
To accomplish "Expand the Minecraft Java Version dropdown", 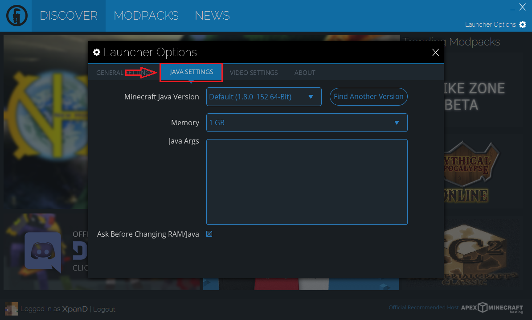I will point(264,97).
